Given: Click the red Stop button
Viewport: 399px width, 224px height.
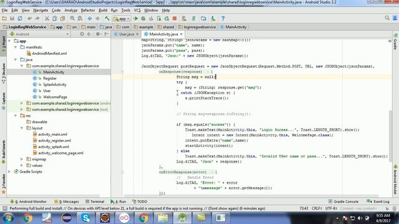Looking at the screenshot, I should pos(175,19).
